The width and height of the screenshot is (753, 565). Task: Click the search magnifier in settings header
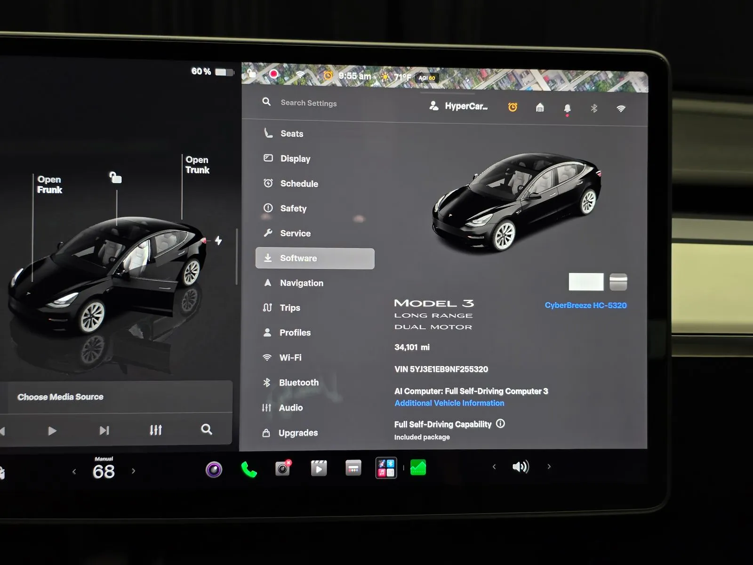[266, 102]
